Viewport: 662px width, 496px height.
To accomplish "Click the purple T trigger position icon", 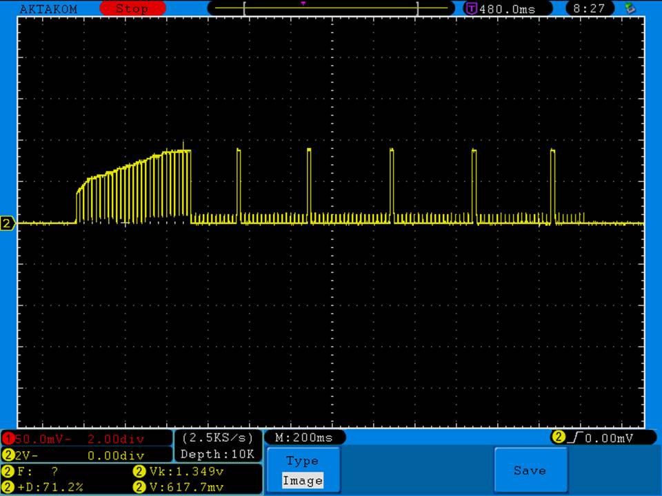I will [472, 9].
